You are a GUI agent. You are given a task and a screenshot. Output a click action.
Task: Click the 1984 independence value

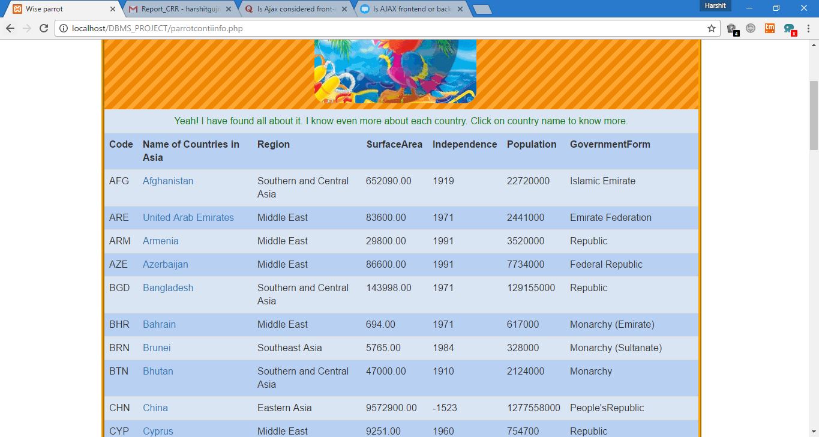pos(443,348)
